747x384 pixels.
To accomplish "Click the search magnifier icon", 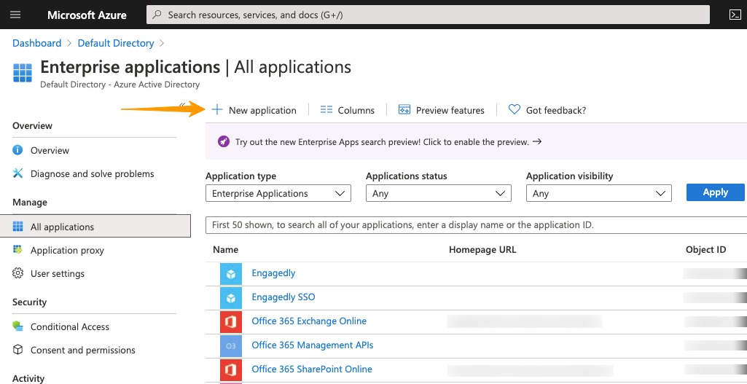I will click(157, 15).
